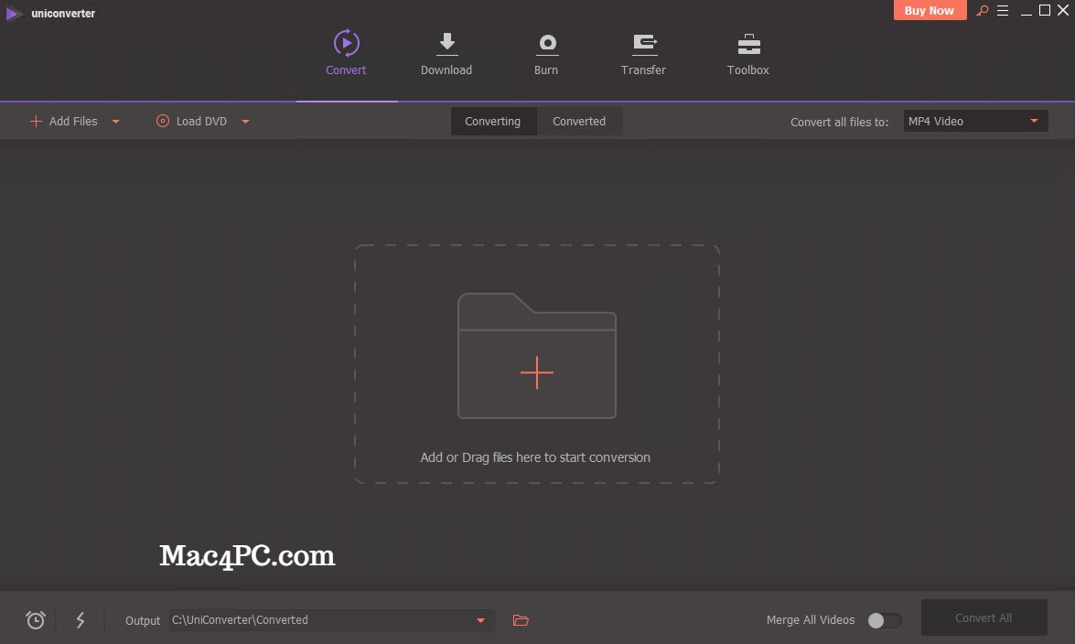Click the Buy Now button
This screenshot has width=1075, height=644.
click(x=930, y=10)
